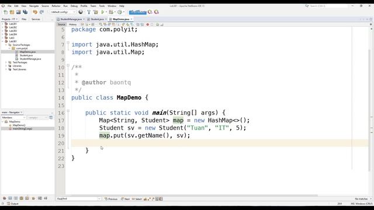Click Next in the find bar
The image size is (374, 210).
tap(125, 199)
